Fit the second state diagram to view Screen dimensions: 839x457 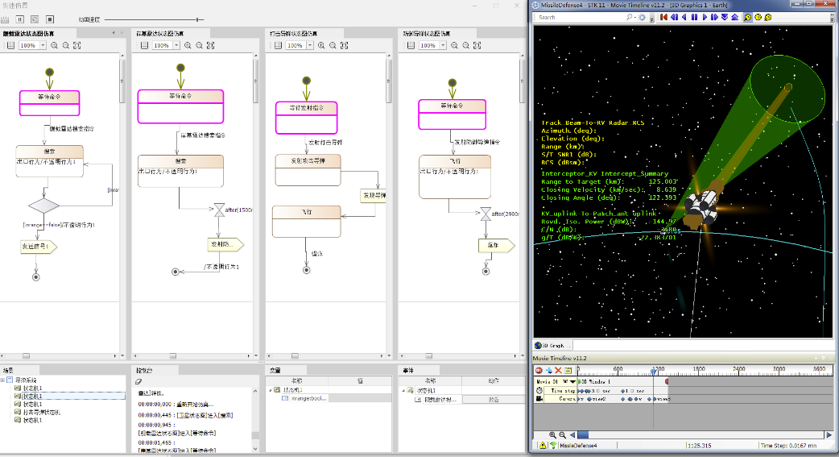pos(210,46)
